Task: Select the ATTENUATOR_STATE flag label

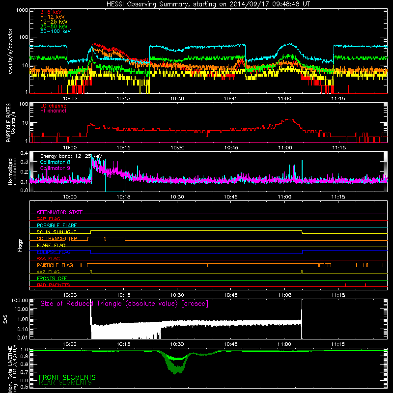Action: (x=59, y=212)
